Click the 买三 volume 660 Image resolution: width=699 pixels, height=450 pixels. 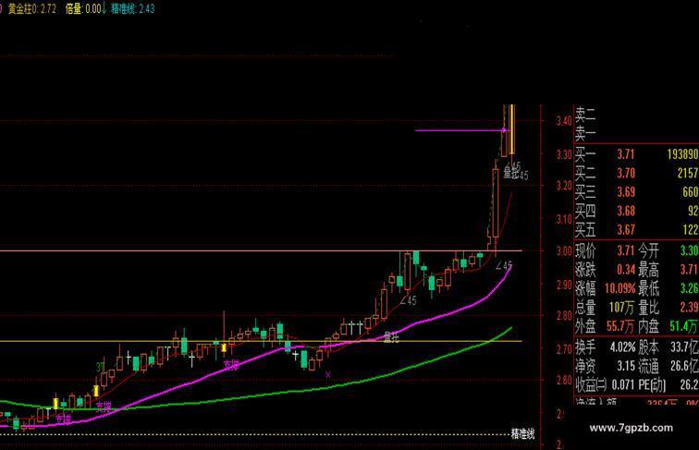pos(690,192)
